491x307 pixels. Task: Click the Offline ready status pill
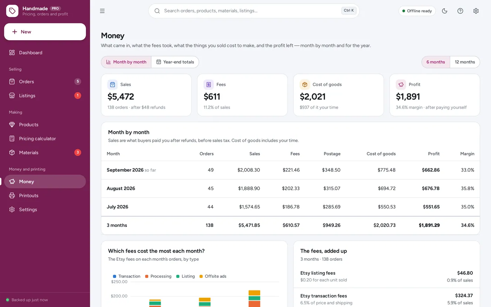pyautogui.click(x=417, y=11)
